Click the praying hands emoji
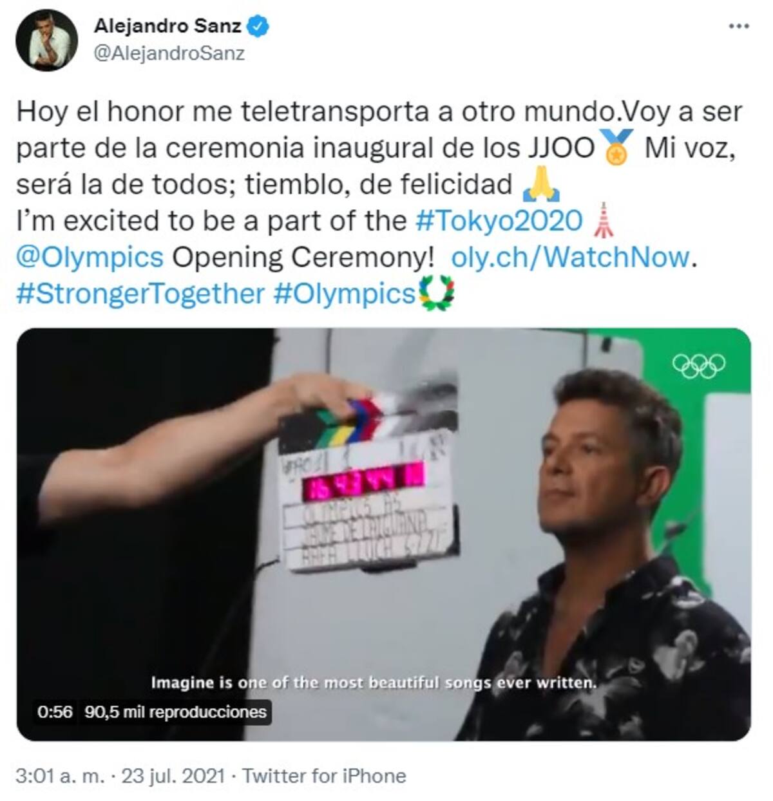The height and width of the screenshot is (801, 773). (540, 185)
